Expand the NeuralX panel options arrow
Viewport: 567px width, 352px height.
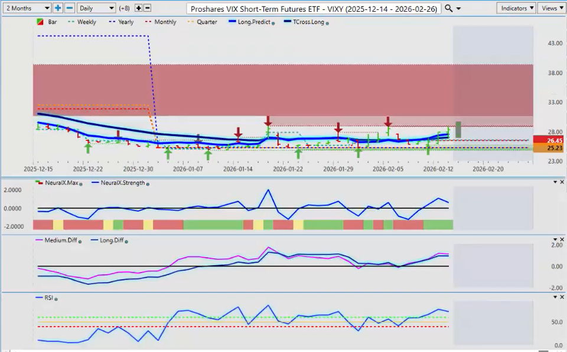555,182
